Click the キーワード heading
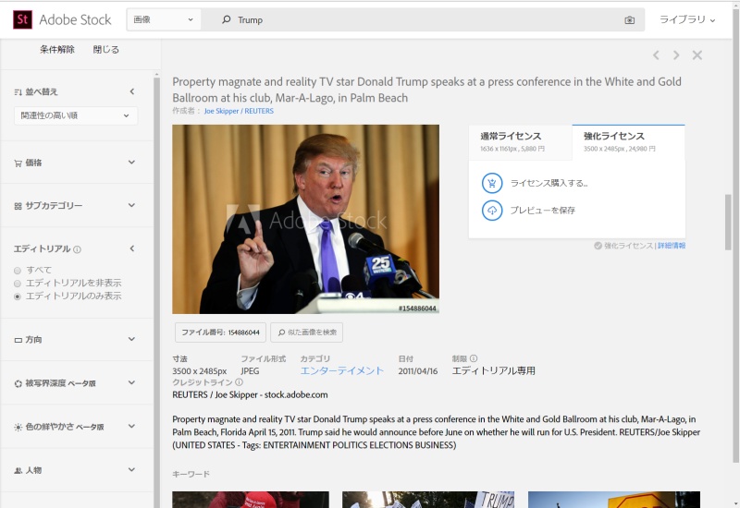Screen dimensions: 740x508 coord(191,474)
